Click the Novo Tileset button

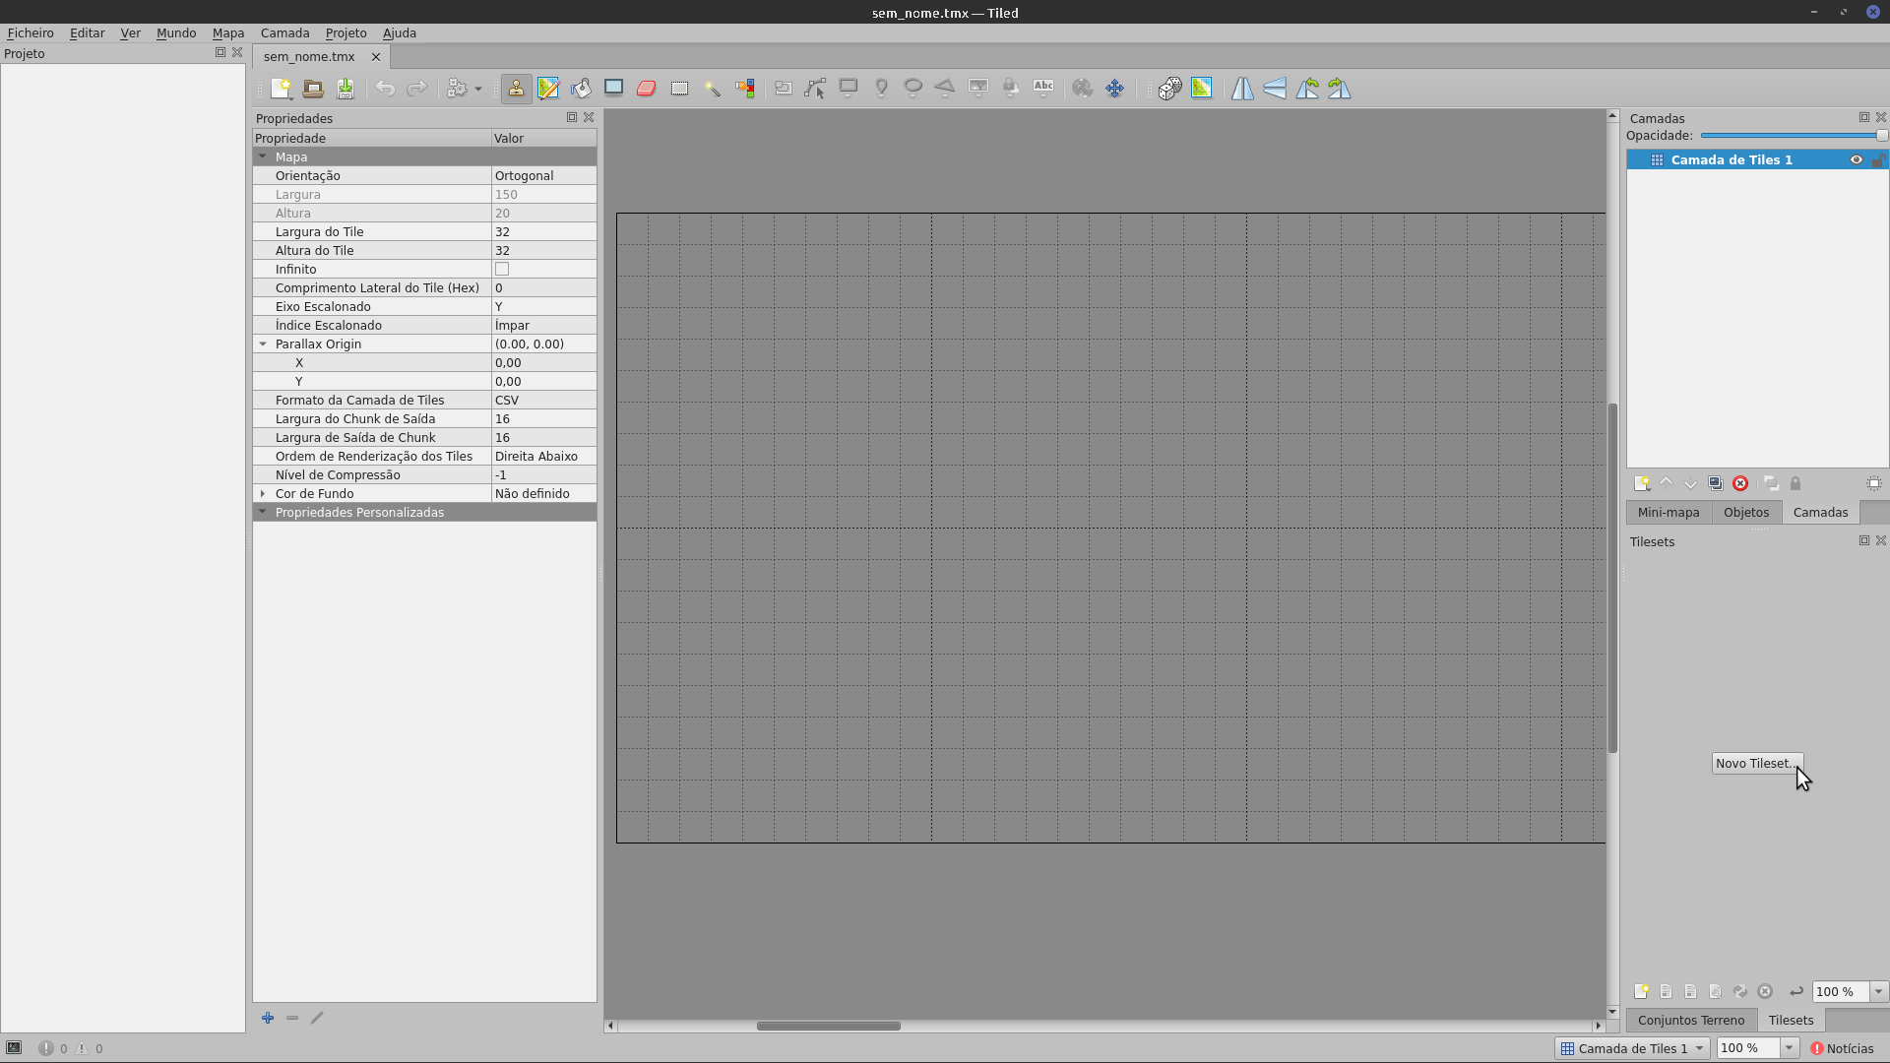coord(1756,763)
